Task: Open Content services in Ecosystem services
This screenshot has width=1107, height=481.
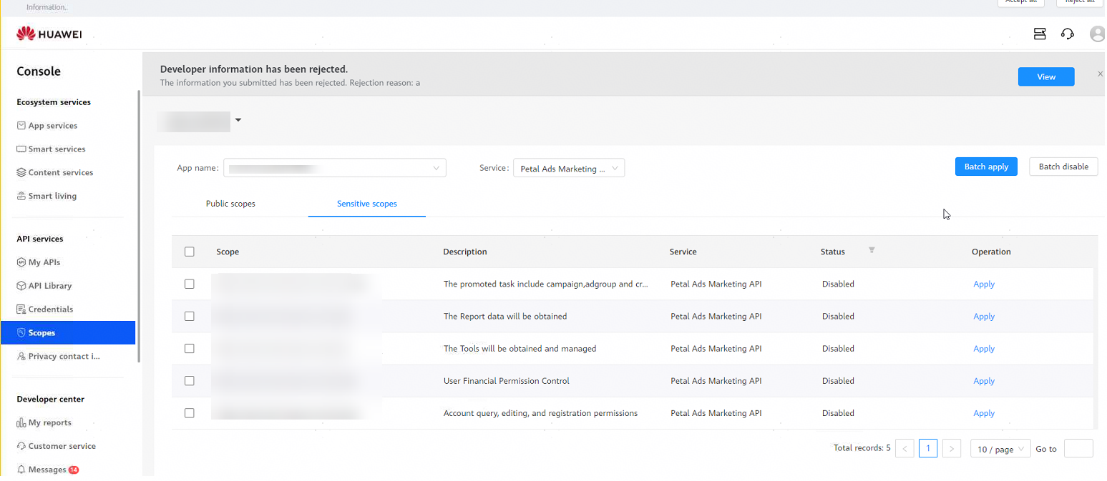Action: click(61, 172)
